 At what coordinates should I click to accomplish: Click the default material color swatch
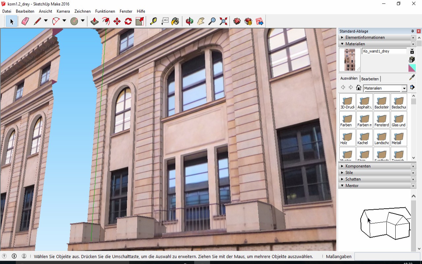click(412, 68)
